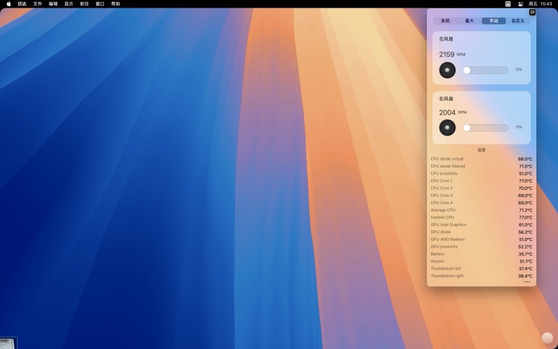Click the GPU diode row
The height and width of the screenshot is (349, 558).
pyautogui.click(x=481, y=232)
